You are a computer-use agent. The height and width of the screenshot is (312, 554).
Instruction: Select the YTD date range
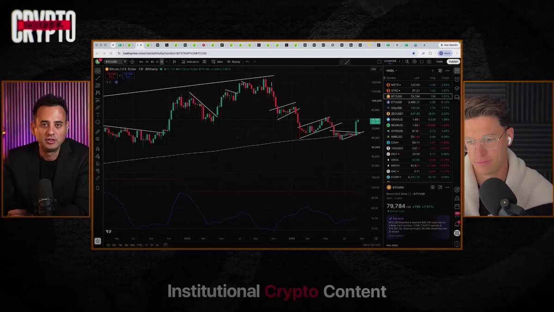[139, 245]
